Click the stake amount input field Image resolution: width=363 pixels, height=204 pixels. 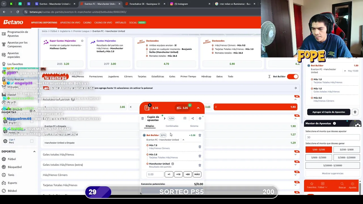coord(155,174)
